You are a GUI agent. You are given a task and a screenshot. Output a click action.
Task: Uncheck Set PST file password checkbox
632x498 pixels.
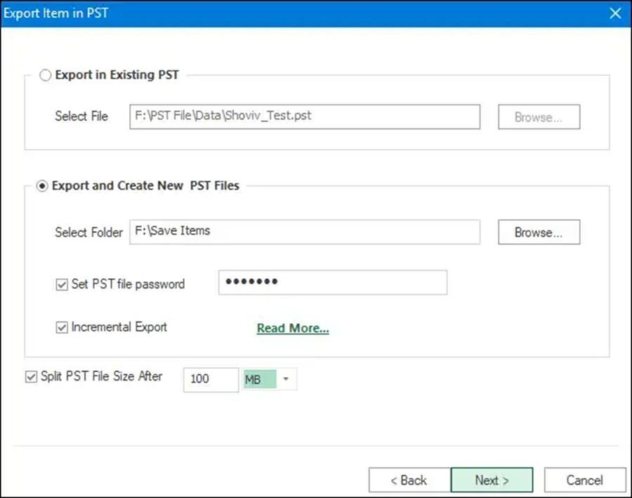point(62,284)
